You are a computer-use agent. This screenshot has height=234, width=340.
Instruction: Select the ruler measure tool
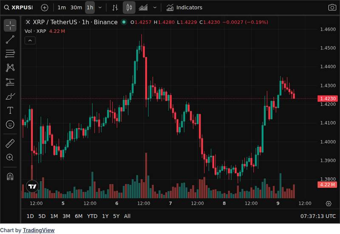point(10,143)
